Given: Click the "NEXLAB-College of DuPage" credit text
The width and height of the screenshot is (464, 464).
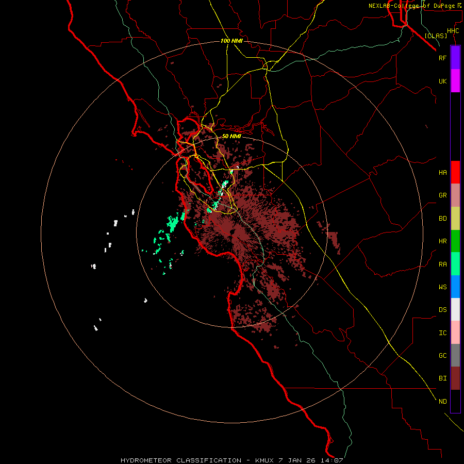Looking at the screenshot, I should [411, 6].
